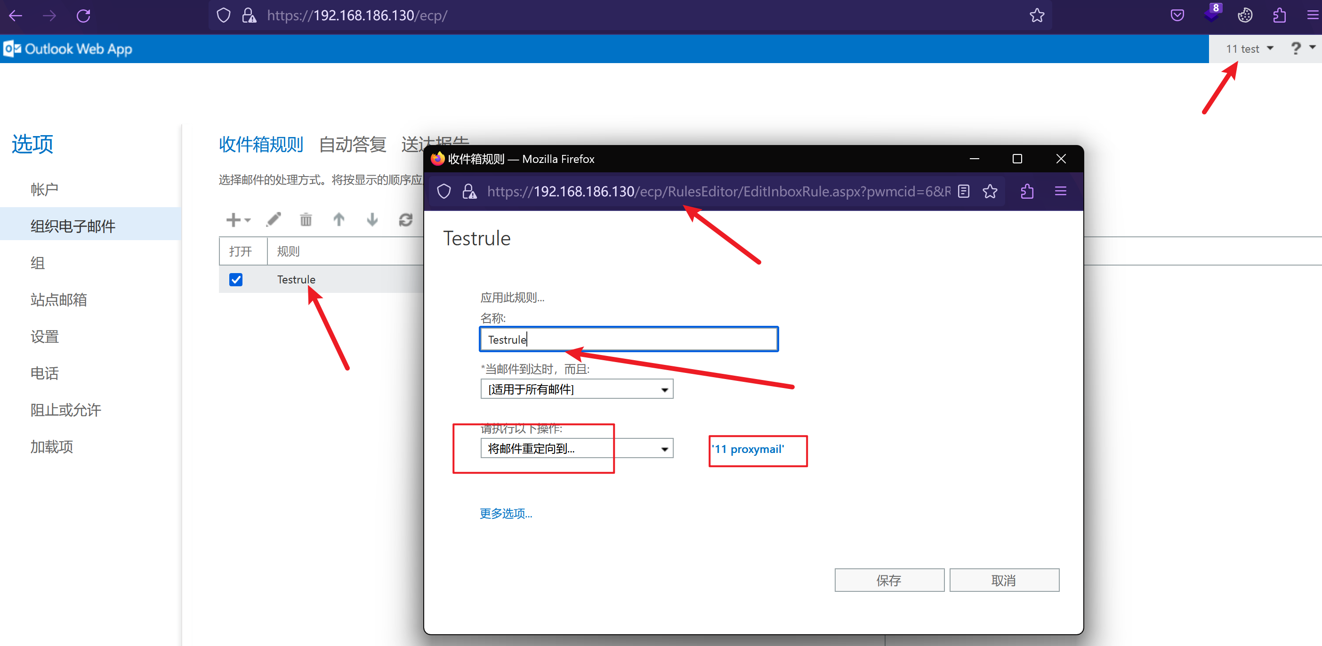Image resolution: width=1322 pixels, height=646 pixels.
Task: Open the 更多选项... link
Action: (506, 514)
